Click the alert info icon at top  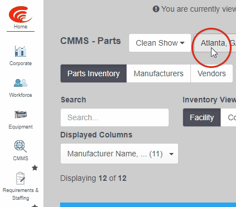pos(156,9)
